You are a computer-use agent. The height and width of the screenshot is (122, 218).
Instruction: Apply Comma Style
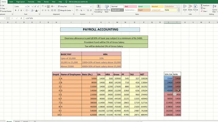[x=84, y=11]
